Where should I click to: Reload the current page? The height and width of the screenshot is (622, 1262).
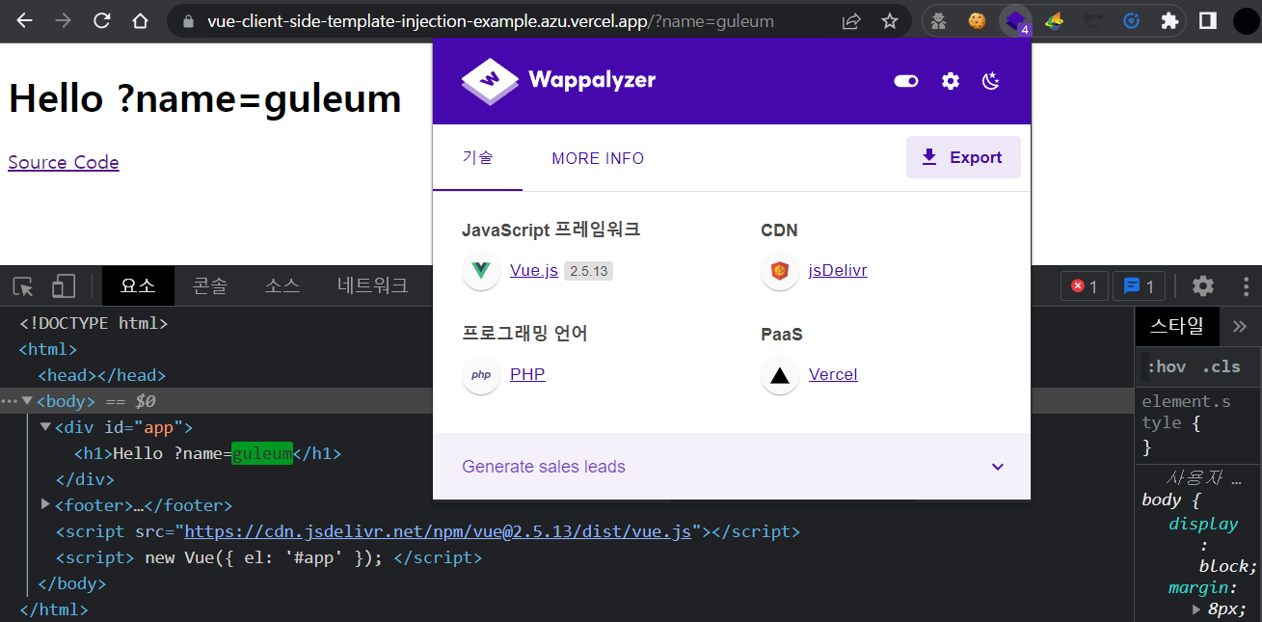[x=102, y=20]
